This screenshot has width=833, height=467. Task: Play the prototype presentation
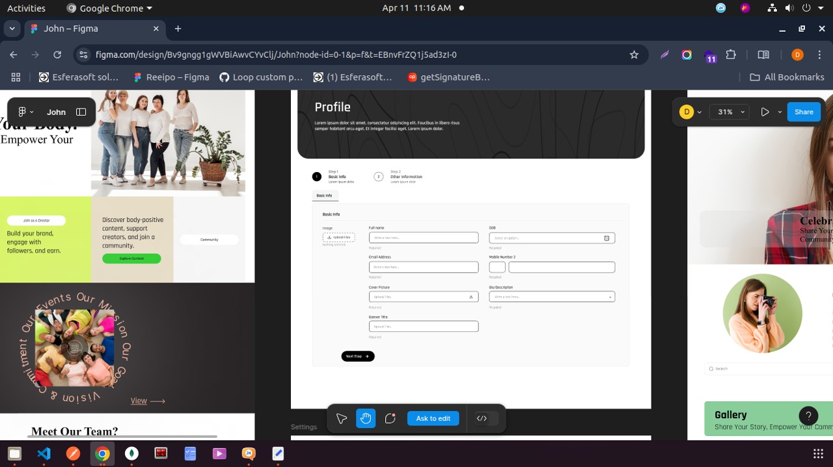click(x=765, y=112)
